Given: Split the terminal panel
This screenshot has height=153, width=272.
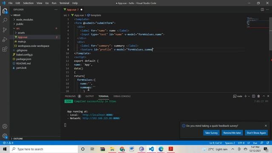Looking at the screenshot, I should coord(253,96).
